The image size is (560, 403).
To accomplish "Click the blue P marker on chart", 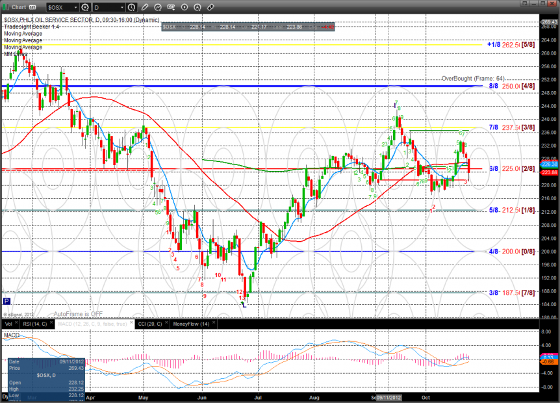I will click(x=6, y=301).
